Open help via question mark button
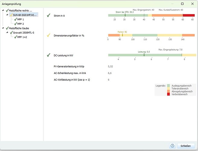Image resolution: width=198 pixels, height=151 pixels. 172,146
